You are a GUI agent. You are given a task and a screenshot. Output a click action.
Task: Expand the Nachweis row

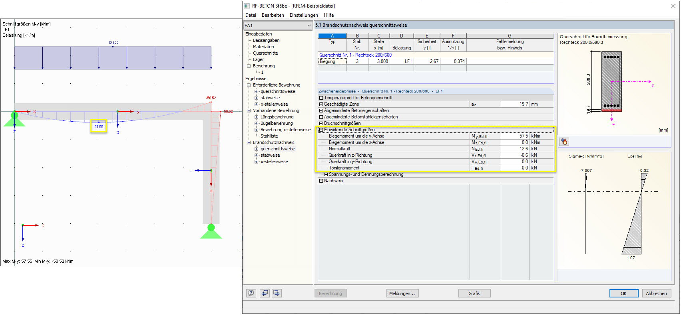[x=321, y=181]
